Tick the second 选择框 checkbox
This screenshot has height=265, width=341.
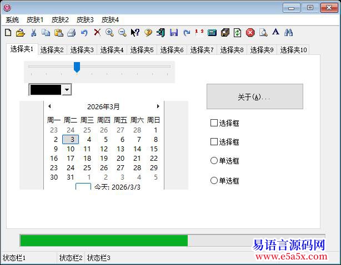214,142
